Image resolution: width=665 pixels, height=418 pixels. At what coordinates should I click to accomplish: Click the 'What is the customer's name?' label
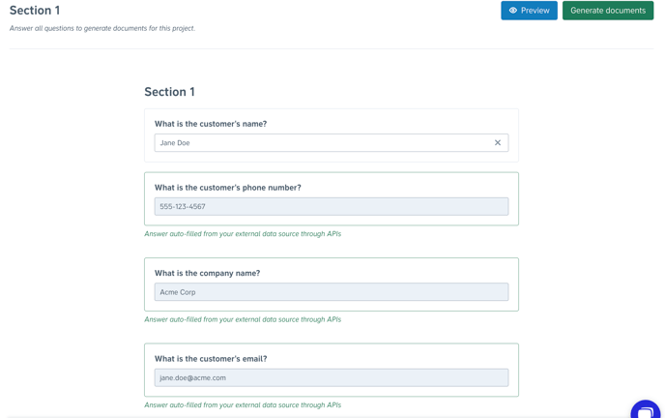211,124
